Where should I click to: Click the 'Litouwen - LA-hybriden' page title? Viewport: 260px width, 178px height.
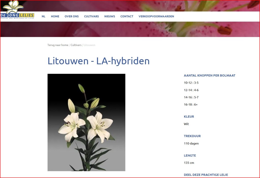[x=99, y=61]
